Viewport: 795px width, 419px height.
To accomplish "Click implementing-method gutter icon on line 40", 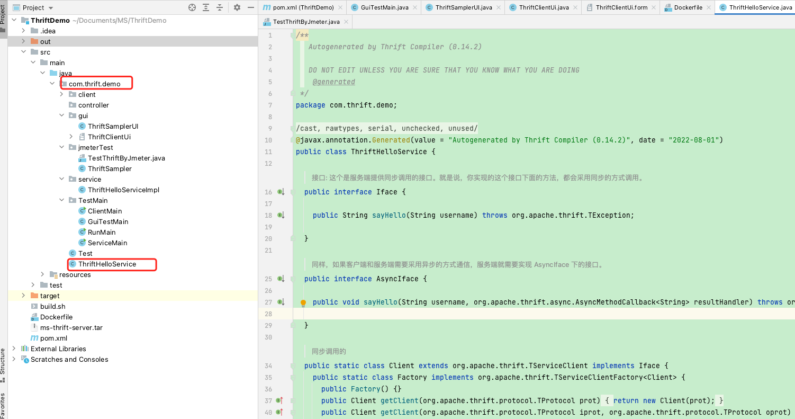I will click(281, 412).
